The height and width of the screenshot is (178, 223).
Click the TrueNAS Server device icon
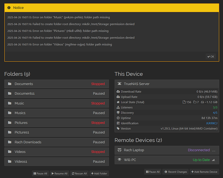pos(120,84)
